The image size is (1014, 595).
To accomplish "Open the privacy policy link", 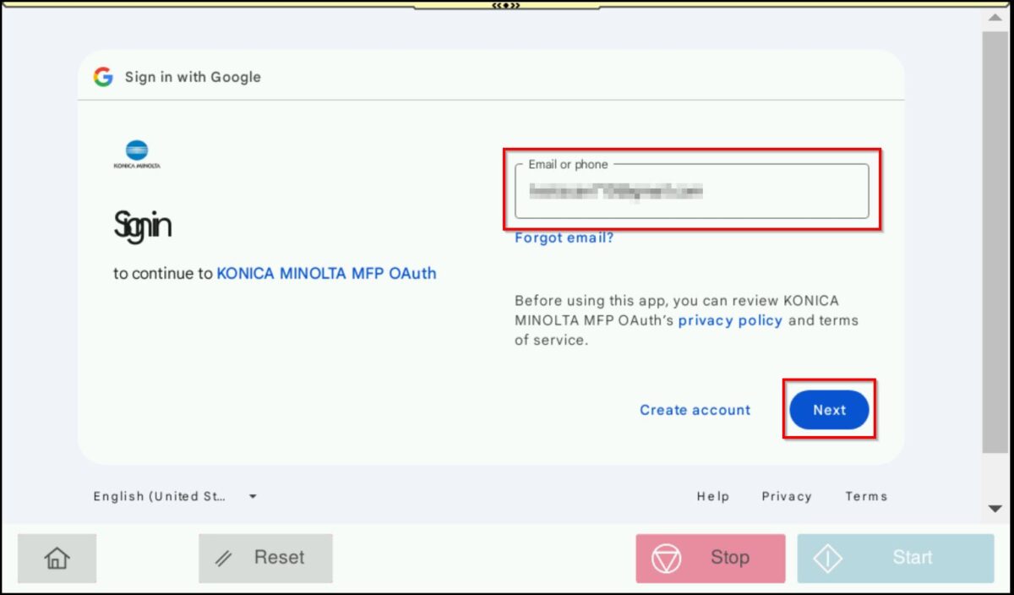I will 730,320.
